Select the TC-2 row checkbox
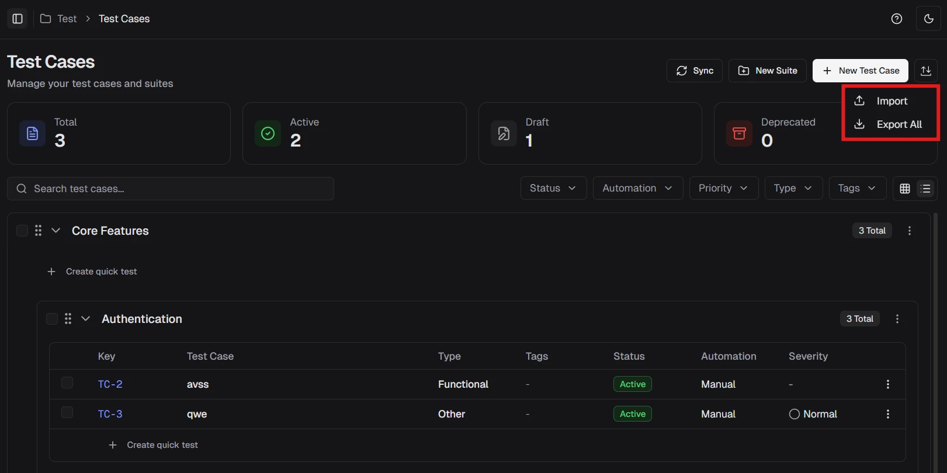 pyautogui.click(x=67, y=383)
